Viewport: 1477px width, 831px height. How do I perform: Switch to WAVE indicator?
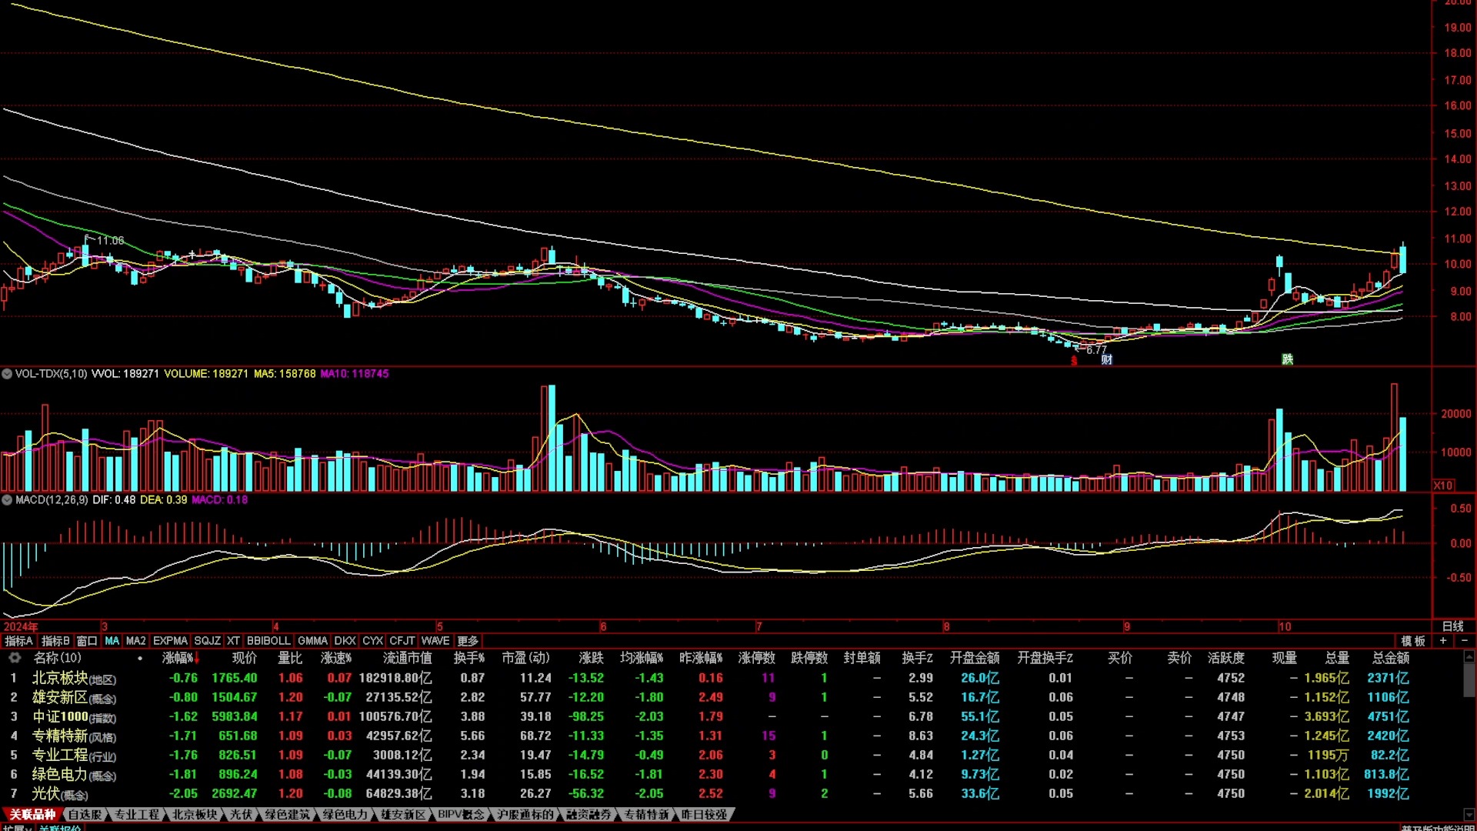[435, 641]
